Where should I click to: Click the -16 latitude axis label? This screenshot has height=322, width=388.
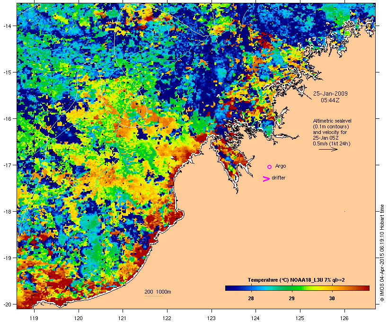coord(7,119)
